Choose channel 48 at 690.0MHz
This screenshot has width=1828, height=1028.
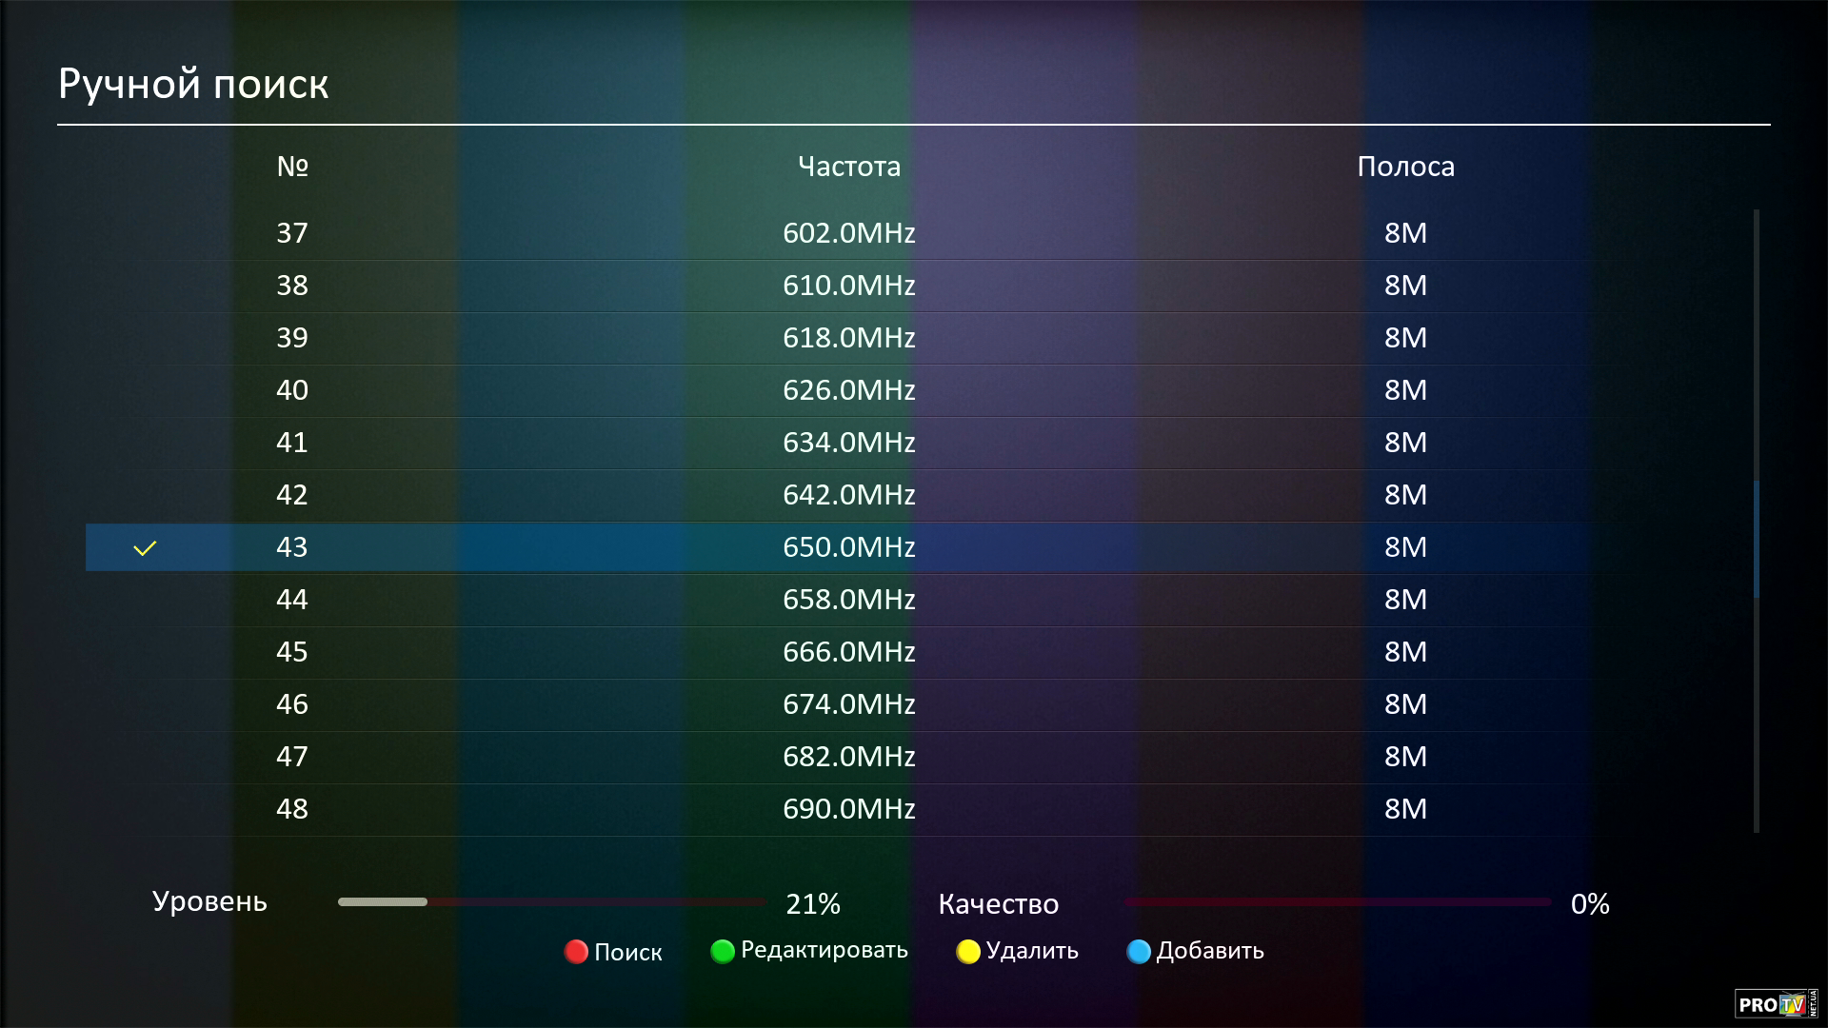847,809
